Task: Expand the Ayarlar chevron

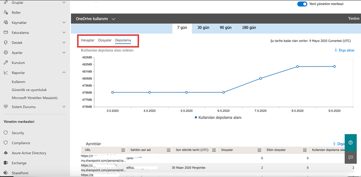Action: click(x=64, y=52)
